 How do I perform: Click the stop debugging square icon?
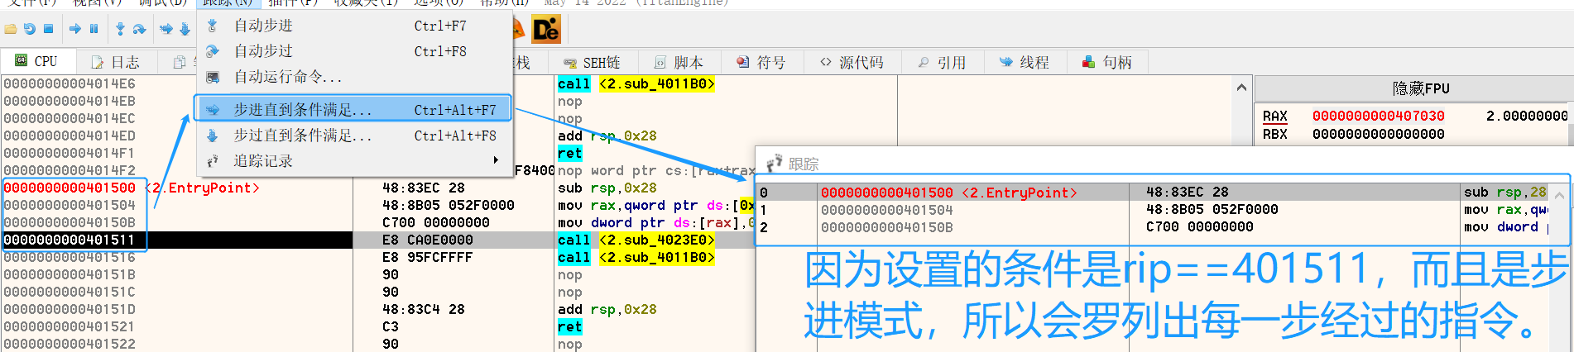pyautogui.click(x=49, y=29)
